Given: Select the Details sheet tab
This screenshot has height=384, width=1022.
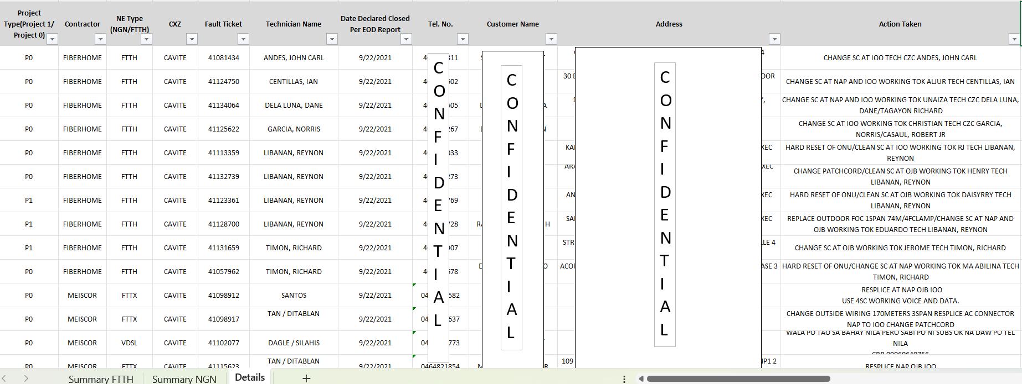Looking at the screenshot, I should pyautogui.click(x=250, y=377).
